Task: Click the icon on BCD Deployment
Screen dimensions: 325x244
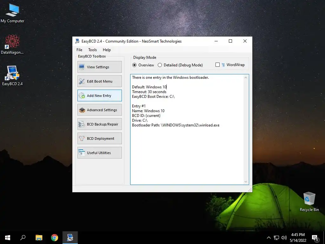Action: tap(82, 139)
